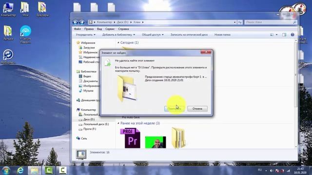The image size is (312, 175).
Task: Select the folder in Ранее на этой неделе group
Action: 178,138
